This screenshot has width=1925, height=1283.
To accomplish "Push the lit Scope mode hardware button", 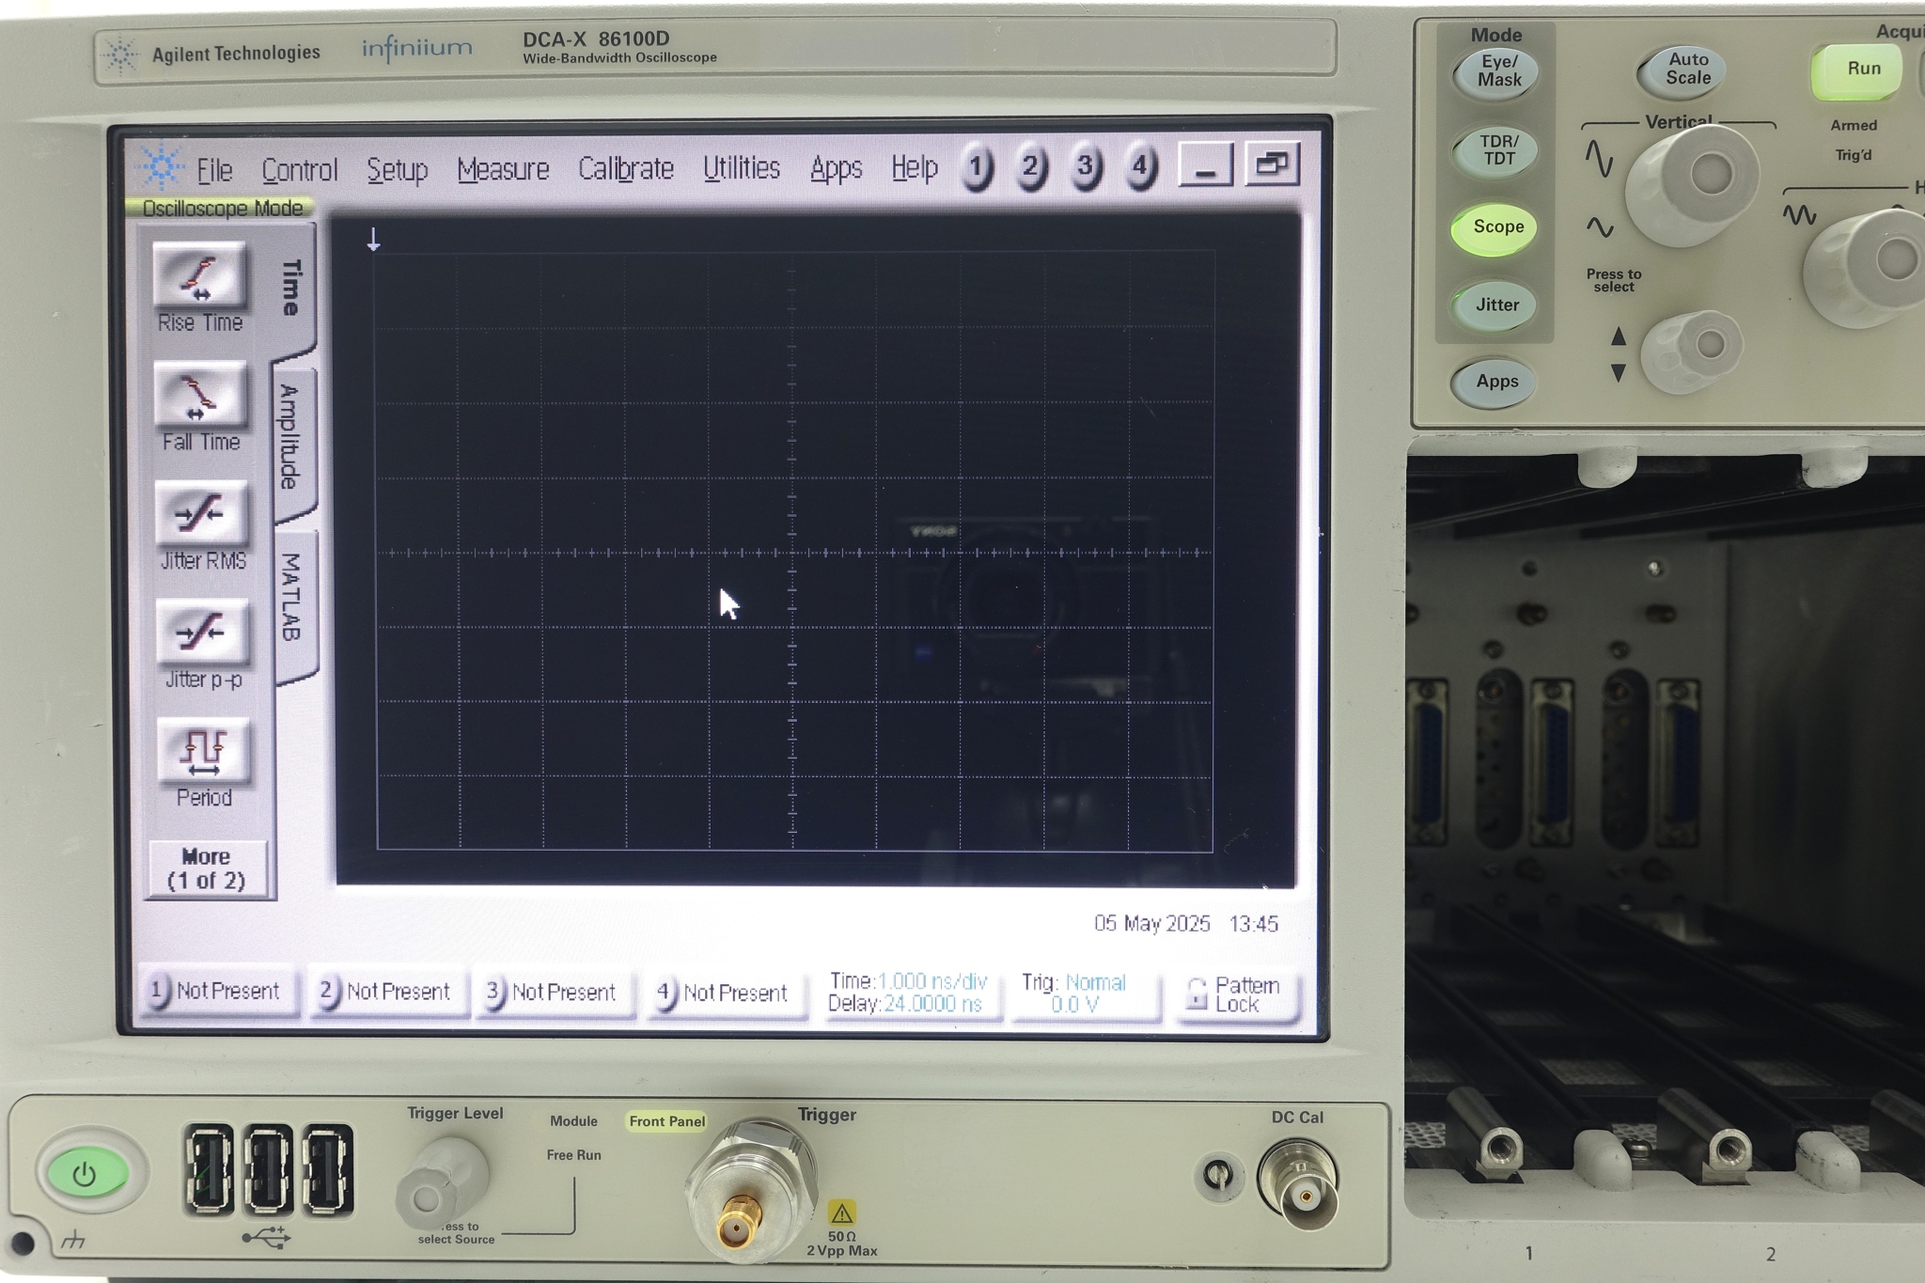I will [1497, 227].
